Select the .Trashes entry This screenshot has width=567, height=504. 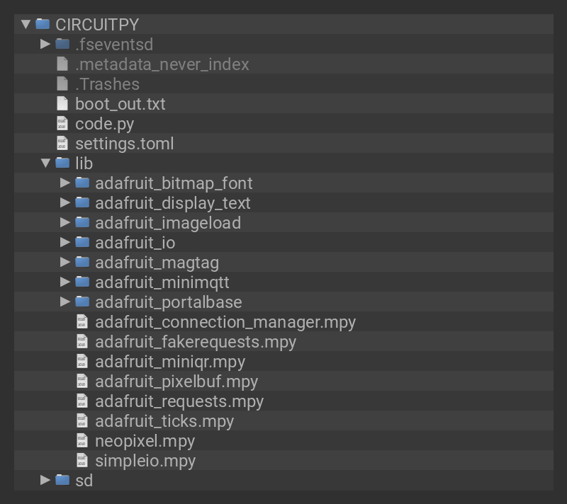point(107,84)
